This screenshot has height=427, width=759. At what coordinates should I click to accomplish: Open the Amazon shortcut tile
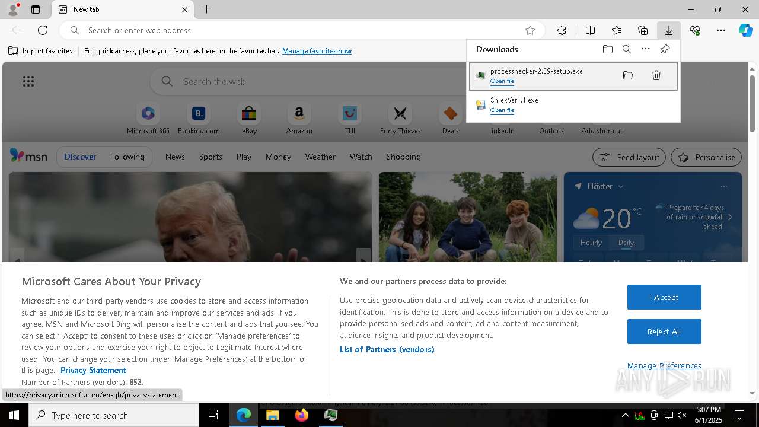point(299,119)
